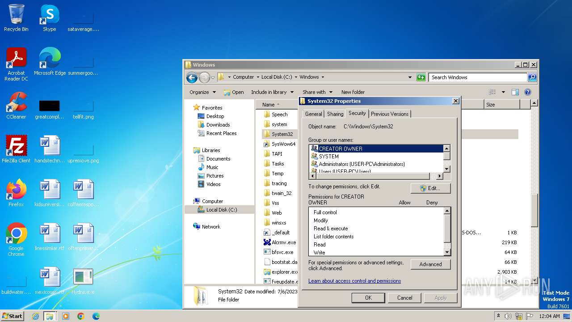Expand the Windows breadcrumb arrow in address bar

point(323,77)
